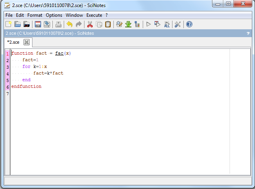This screenshot has height=189, width=255.
Task: Open the code navigator tree icon
Action: [137, 24]
